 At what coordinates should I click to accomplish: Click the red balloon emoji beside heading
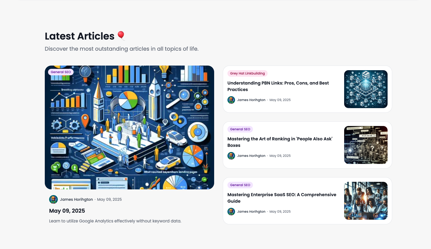click(x=121, y=36)
